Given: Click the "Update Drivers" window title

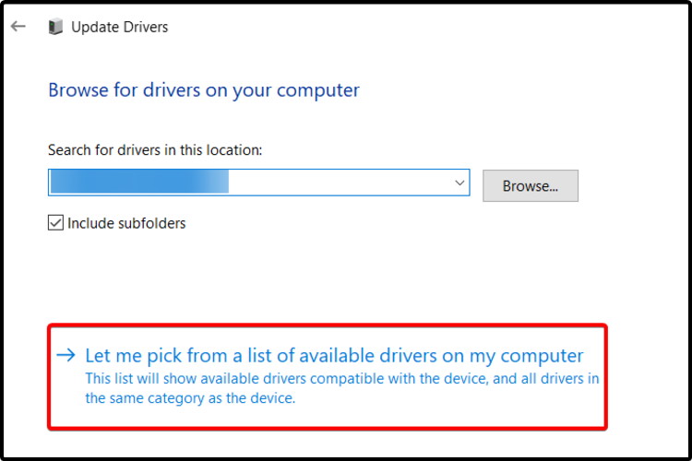Looking at the screenshot, I should click(x=120, y=27).
